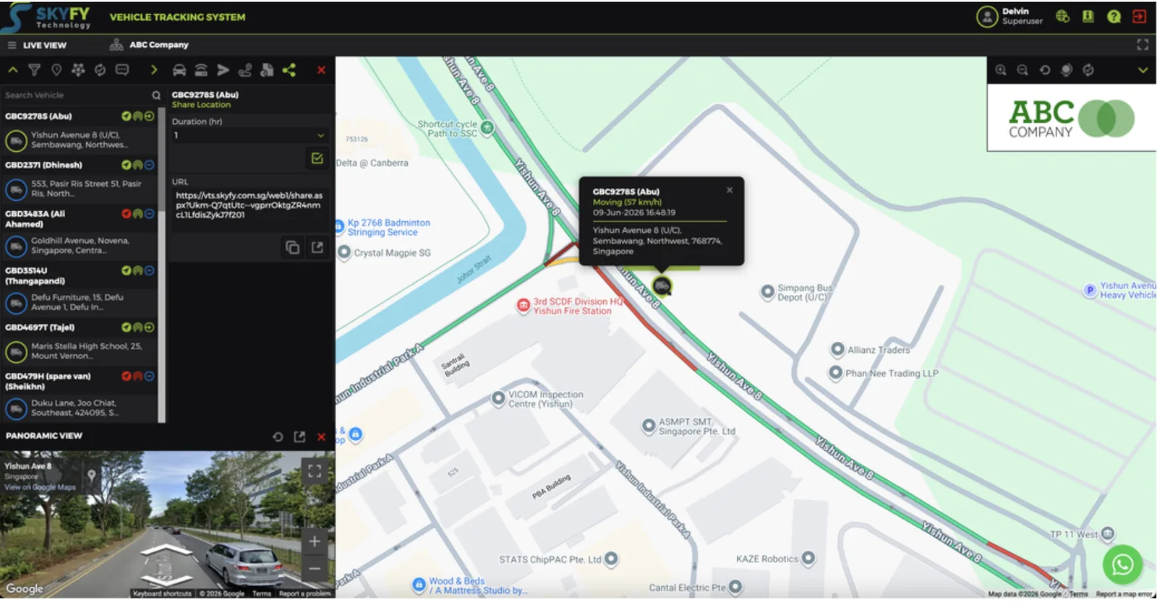Click the vehicle list scrollbar
The width and height of the screenshot is (1157, 602).
tap(162, 266)
